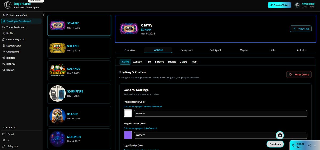Click the #8B5CF6 hex input field

pyautogui.click(x=220, y=135)
